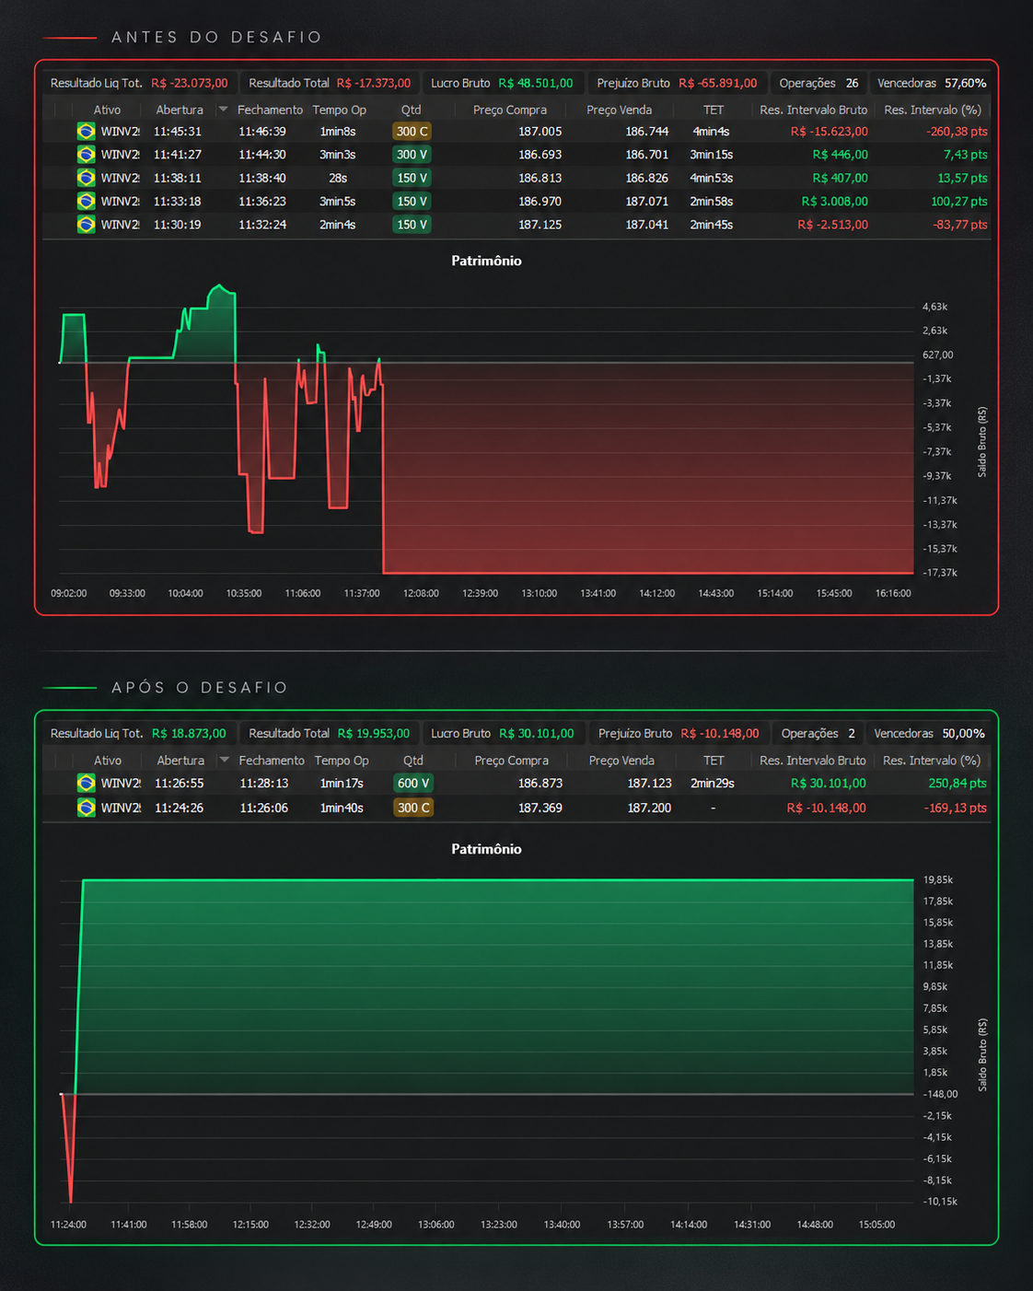Click the Prejuízo Bruto value R$ -65.891,00
Screen dimensions: 1033x1291
(718, 83)
